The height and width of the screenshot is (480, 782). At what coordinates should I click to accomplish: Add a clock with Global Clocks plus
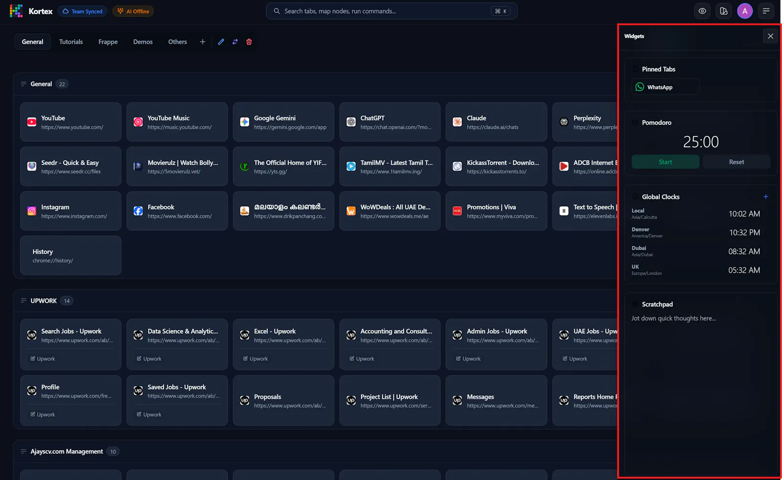(766, 196)
